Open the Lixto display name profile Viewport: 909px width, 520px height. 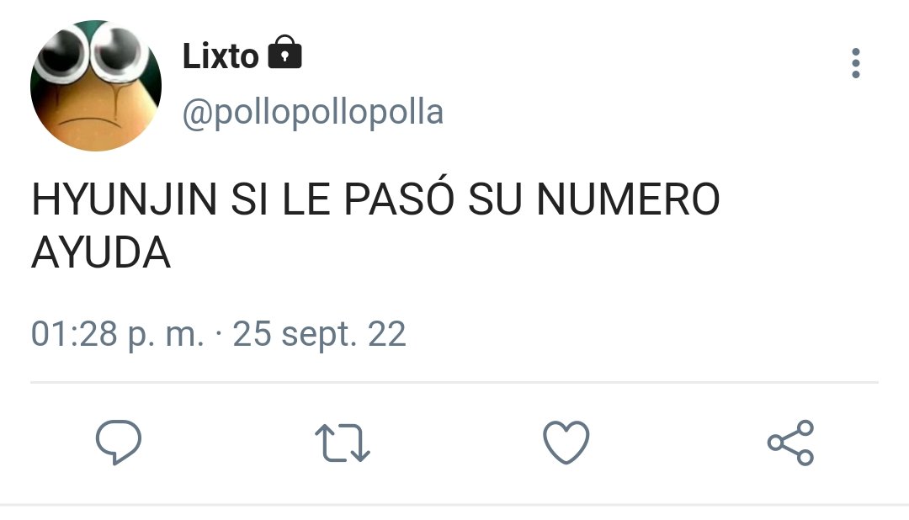pyautogui.click(x=221, y=56)
